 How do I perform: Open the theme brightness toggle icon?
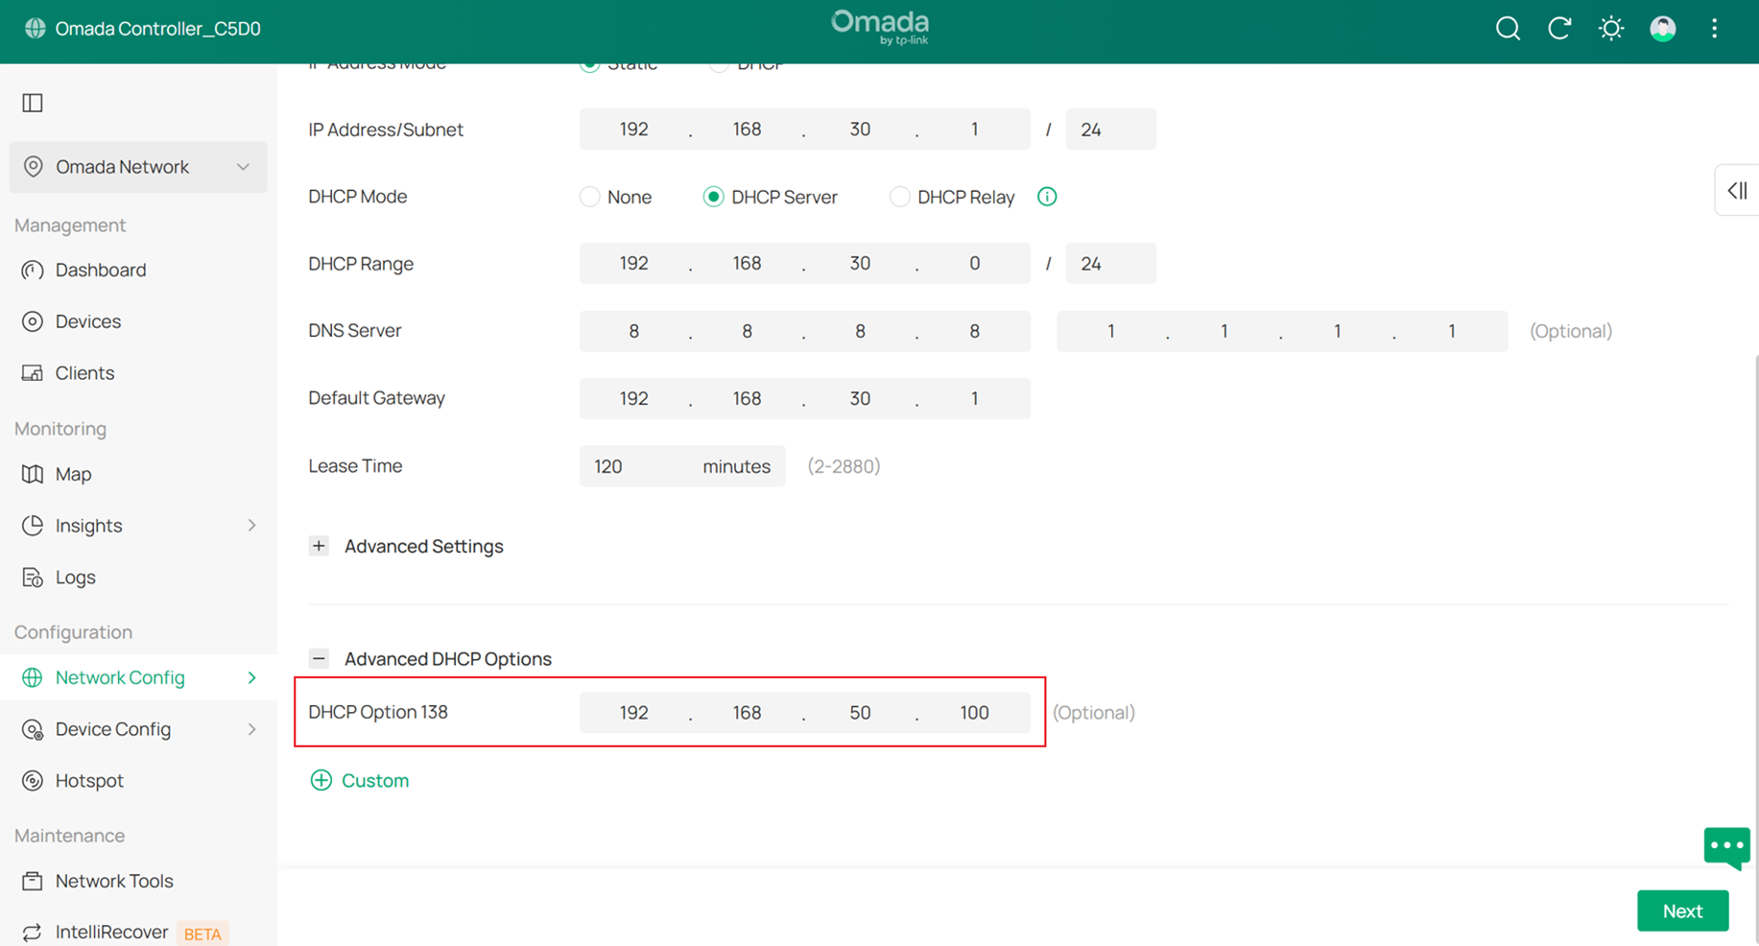coord(1610,28)
